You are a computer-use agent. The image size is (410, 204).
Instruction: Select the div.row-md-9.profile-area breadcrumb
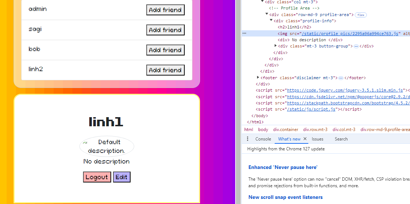coord(385,130)
